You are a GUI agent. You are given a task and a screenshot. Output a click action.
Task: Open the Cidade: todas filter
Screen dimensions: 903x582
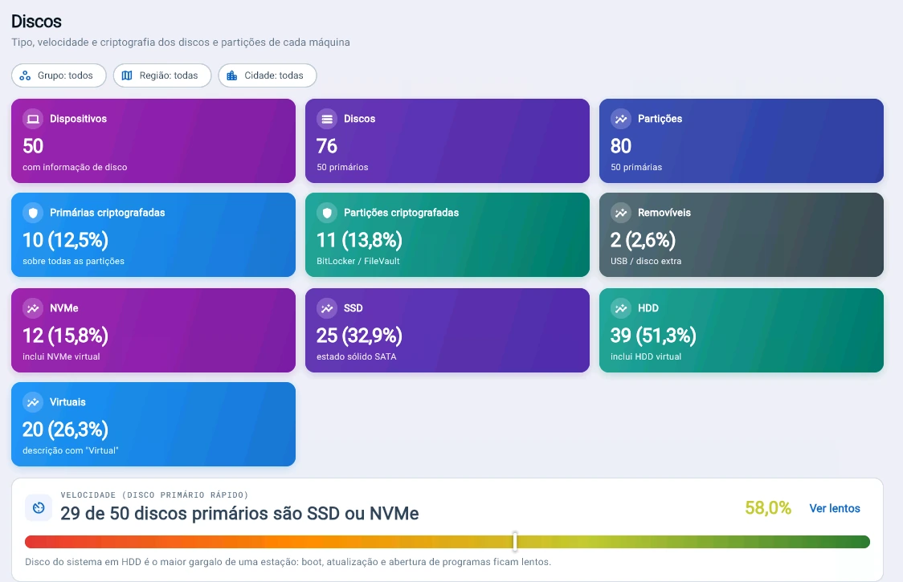(x=268, y=75)
